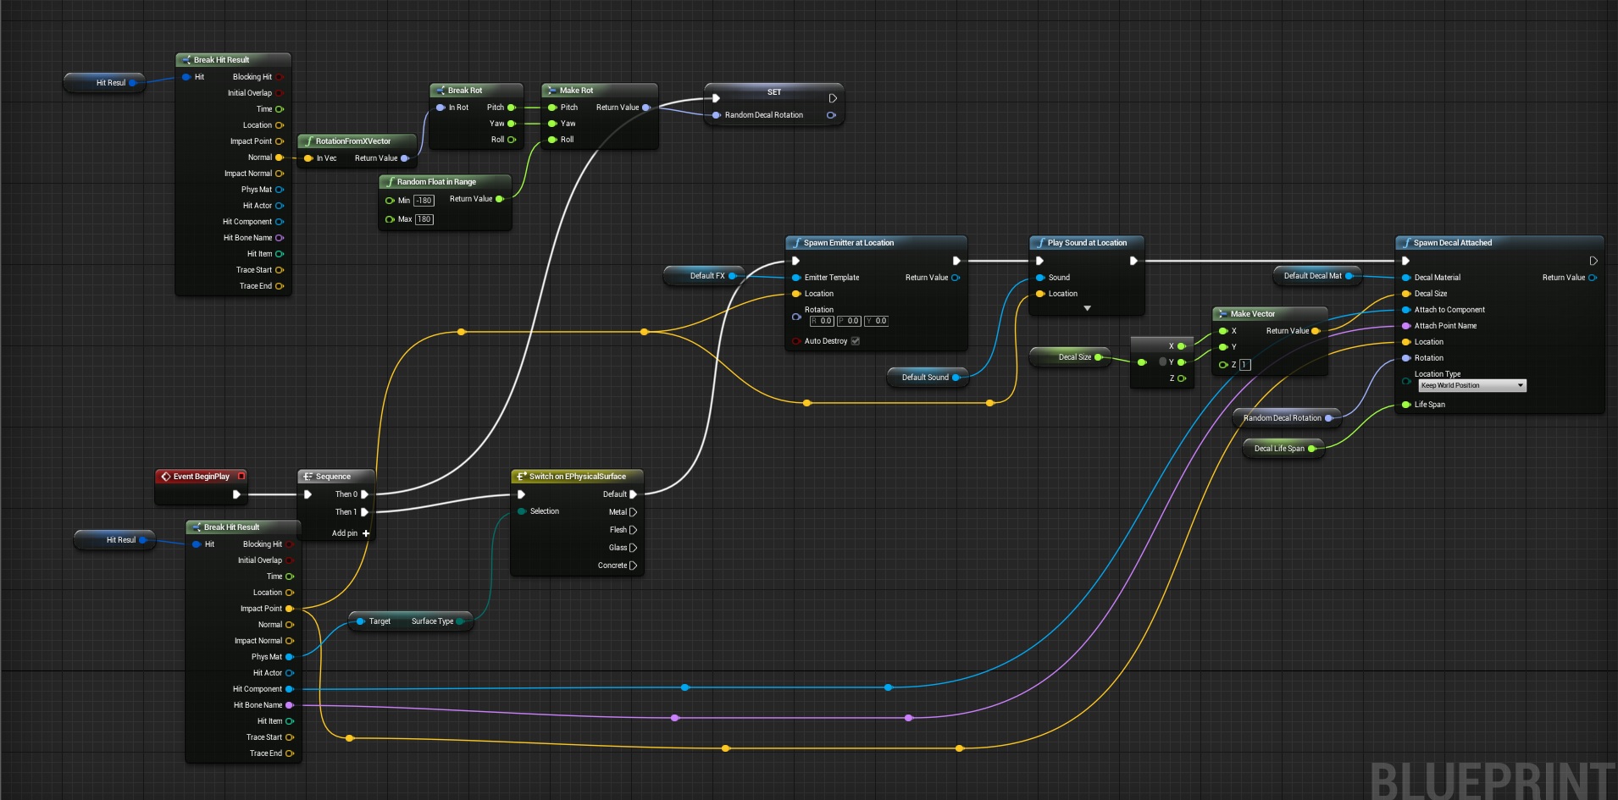This screenshot has height=800, width=1618.
Task: Click the Roll output pin on Break Rot
Action: coord(512,140)
